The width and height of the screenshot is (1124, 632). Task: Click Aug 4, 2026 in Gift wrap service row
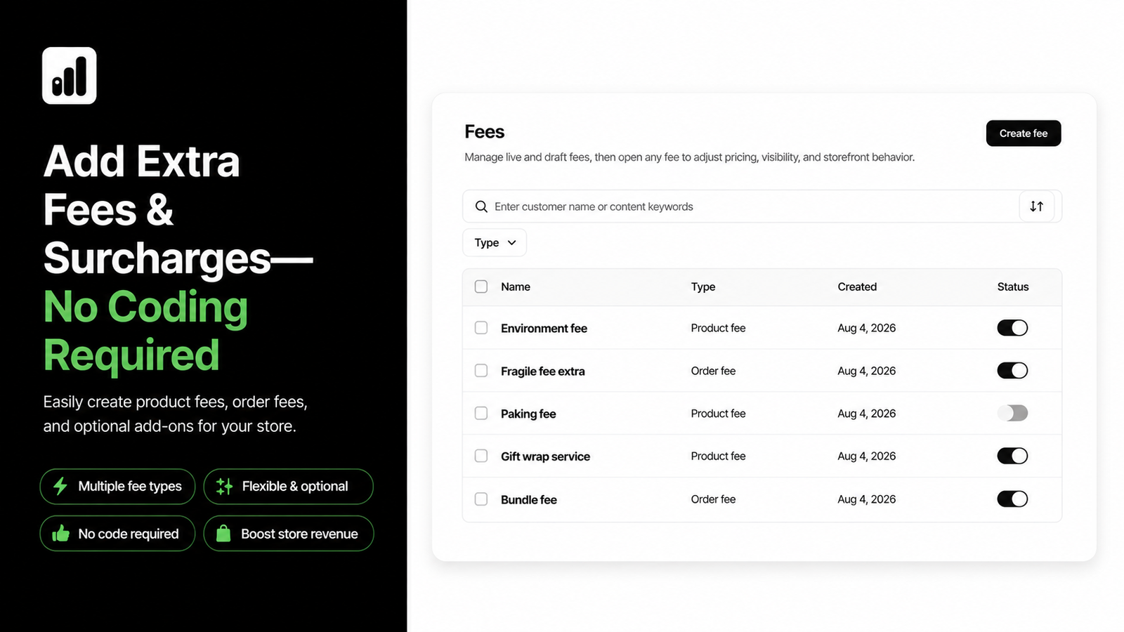click(x=867, y=456)
